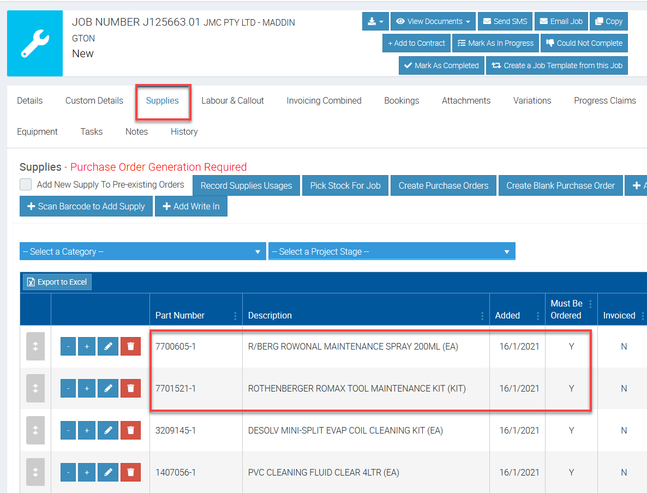This screenshot has width=647, height=493.
Task: Click the Description column header
Action: click(270, 315)
